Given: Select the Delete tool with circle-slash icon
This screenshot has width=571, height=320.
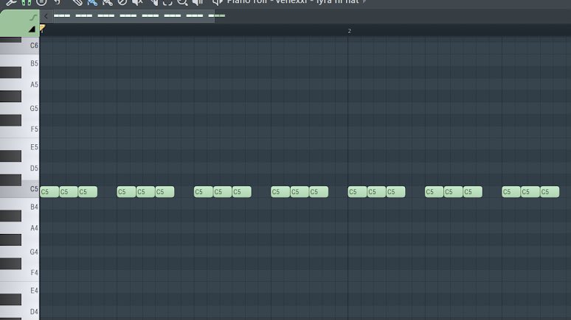Looking at the screenshot, I should coord(122,2).
